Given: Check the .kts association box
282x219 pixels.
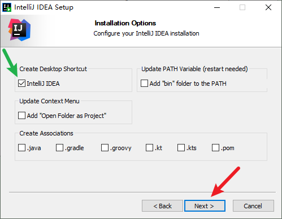Looking at the screenshot, I should click(181, 148).
